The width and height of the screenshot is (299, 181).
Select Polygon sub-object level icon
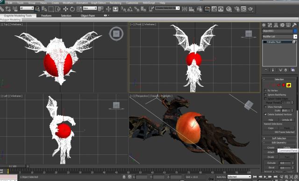click(x=284, y=85)
